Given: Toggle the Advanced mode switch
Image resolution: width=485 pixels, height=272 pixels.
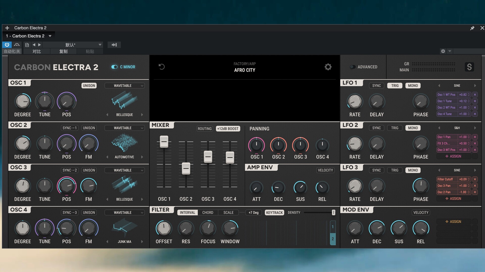Looking at the screenshot, I should pos(353,67).
